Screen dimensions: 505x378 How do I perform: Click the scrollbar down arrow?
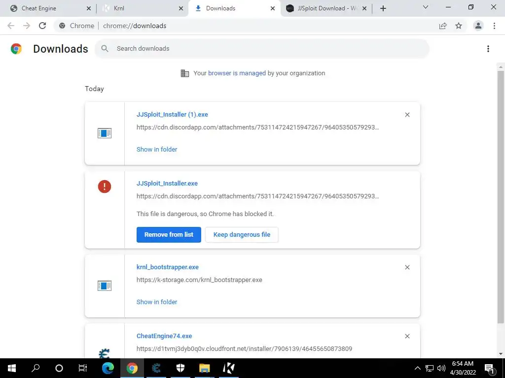click(x=501, y=354)
